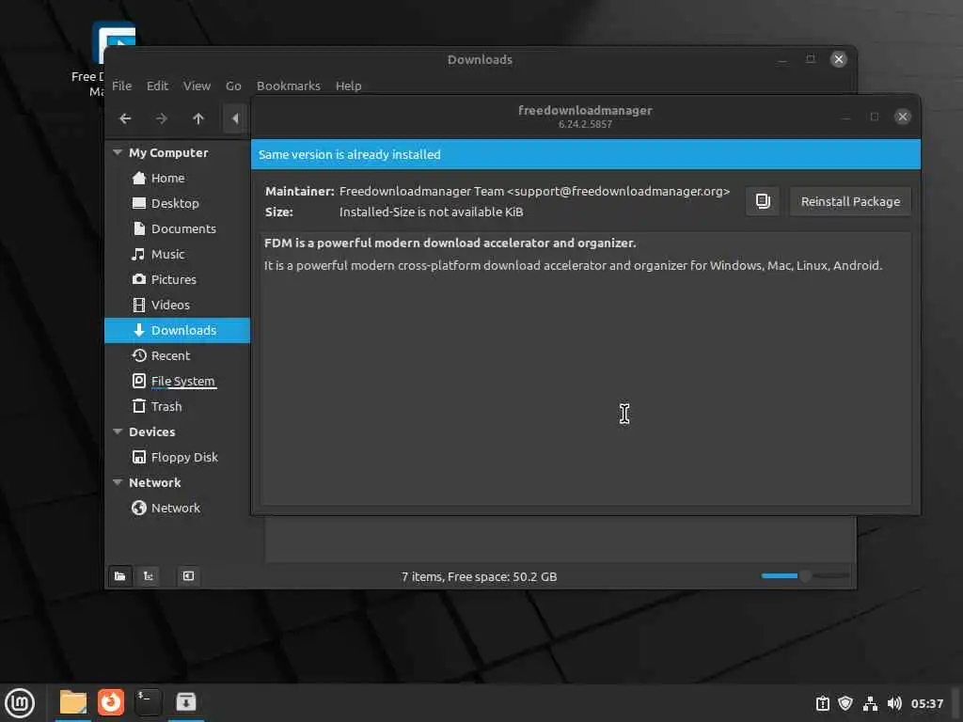Viewport: 963px width, 722px height.
Task: Open the Bookmarks menu
Action: [288, 86]
